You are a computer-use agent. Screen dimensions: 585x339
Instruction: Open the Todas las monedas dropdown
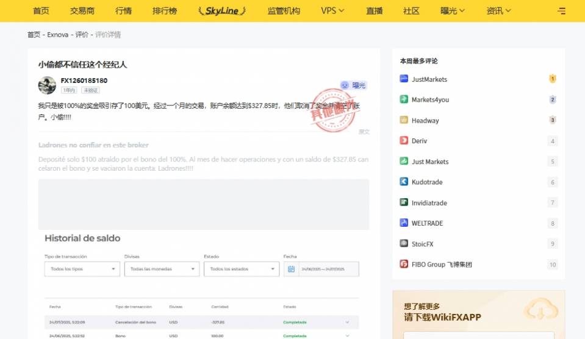click(162, 269)
